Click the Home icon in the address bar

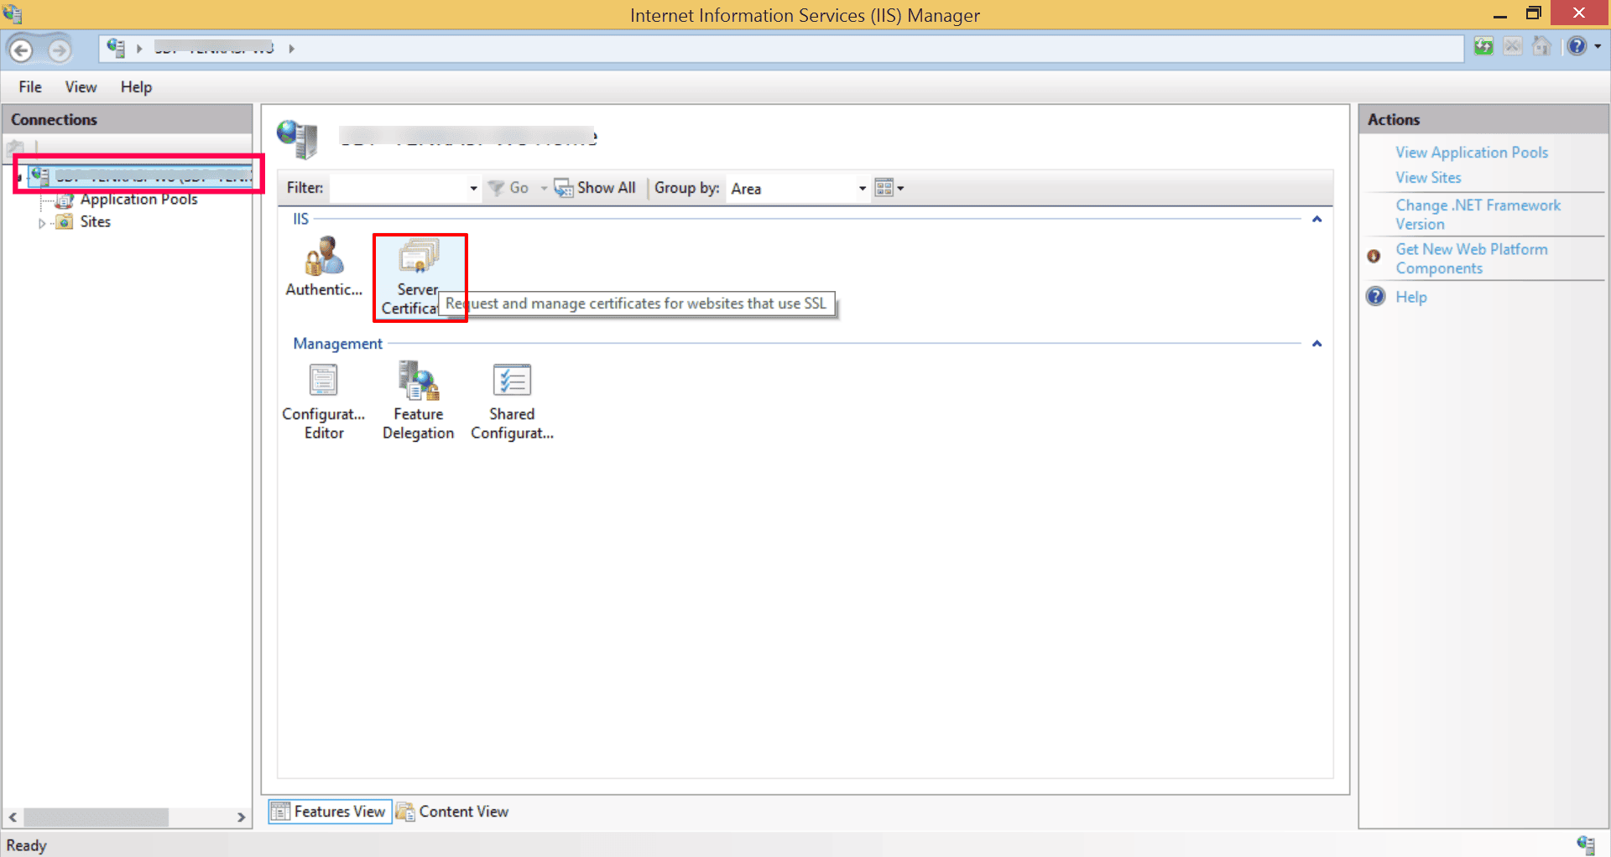pos(1541,46)
